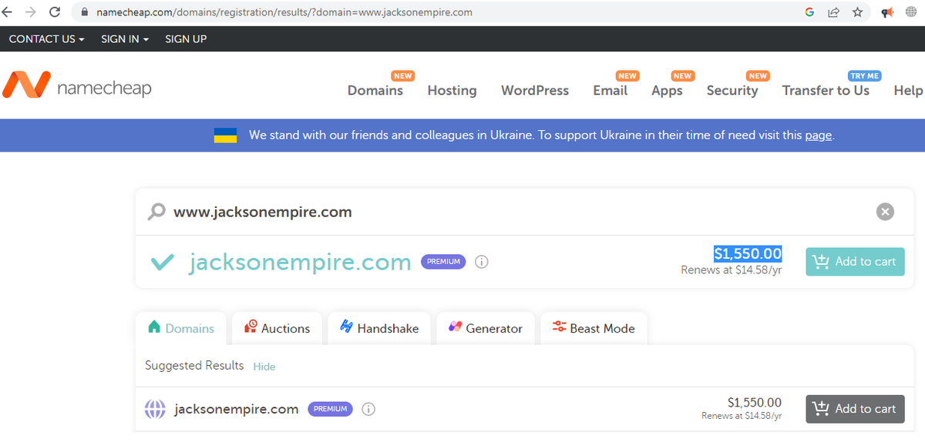925x442 pixels.
Task: Click the dark Add to cart button in suggested results
Action: pos(855,409)
